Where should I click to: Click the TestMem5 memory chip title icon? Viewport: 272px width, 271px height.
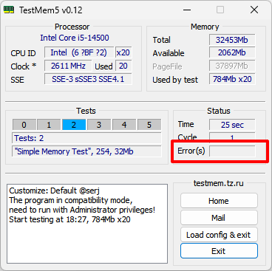point(9,10)
